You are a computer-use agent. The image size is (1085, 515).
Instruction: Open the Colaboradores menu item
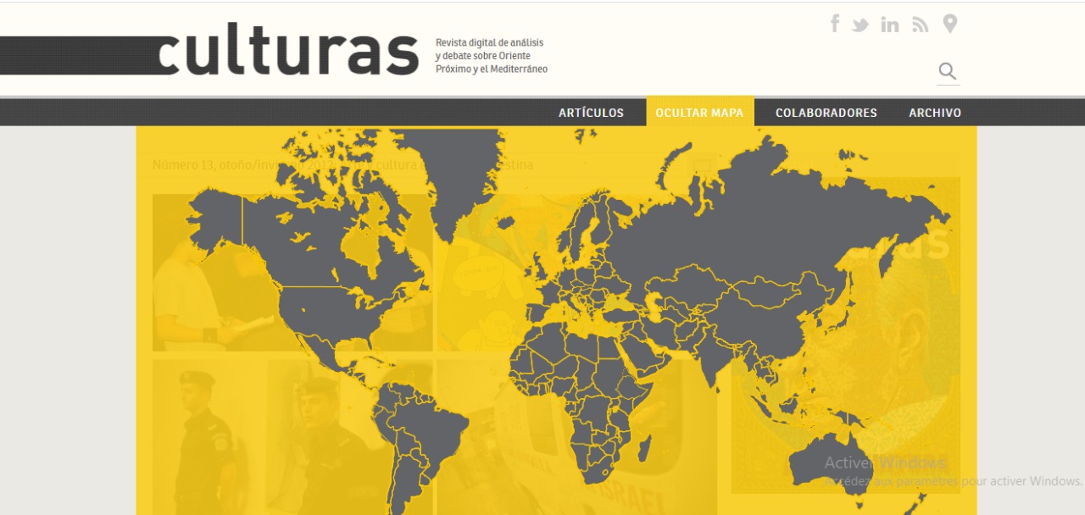click(826, 113)
